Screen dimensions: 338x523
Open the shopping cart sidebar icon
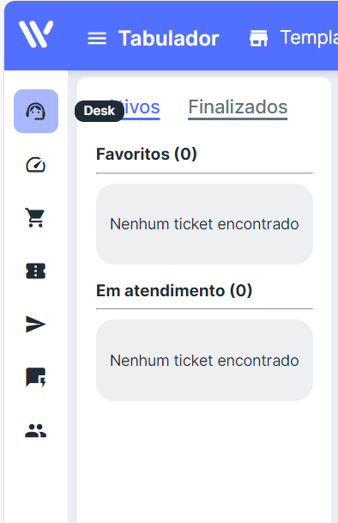click(x=35, y=217)
